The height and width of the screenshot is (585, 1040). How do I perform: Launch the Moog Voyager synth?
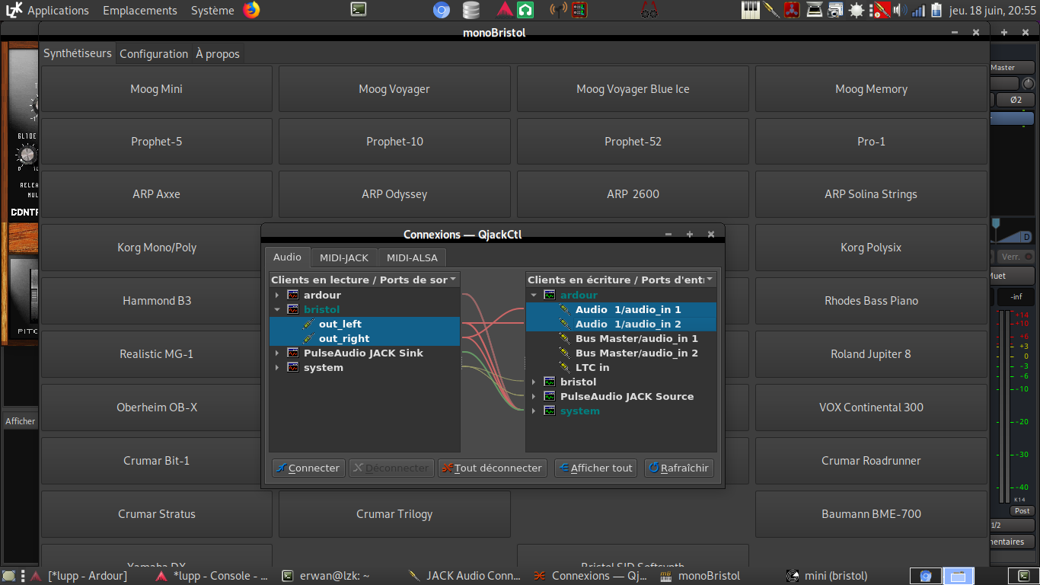tap(394, 89)
